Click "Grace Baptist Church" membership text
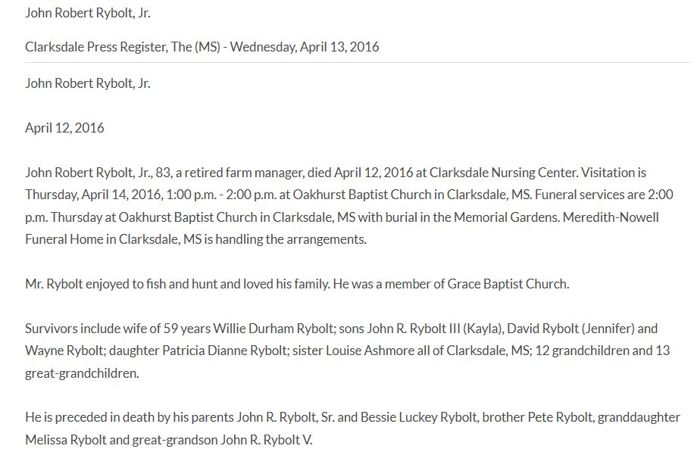 point(508,284)
